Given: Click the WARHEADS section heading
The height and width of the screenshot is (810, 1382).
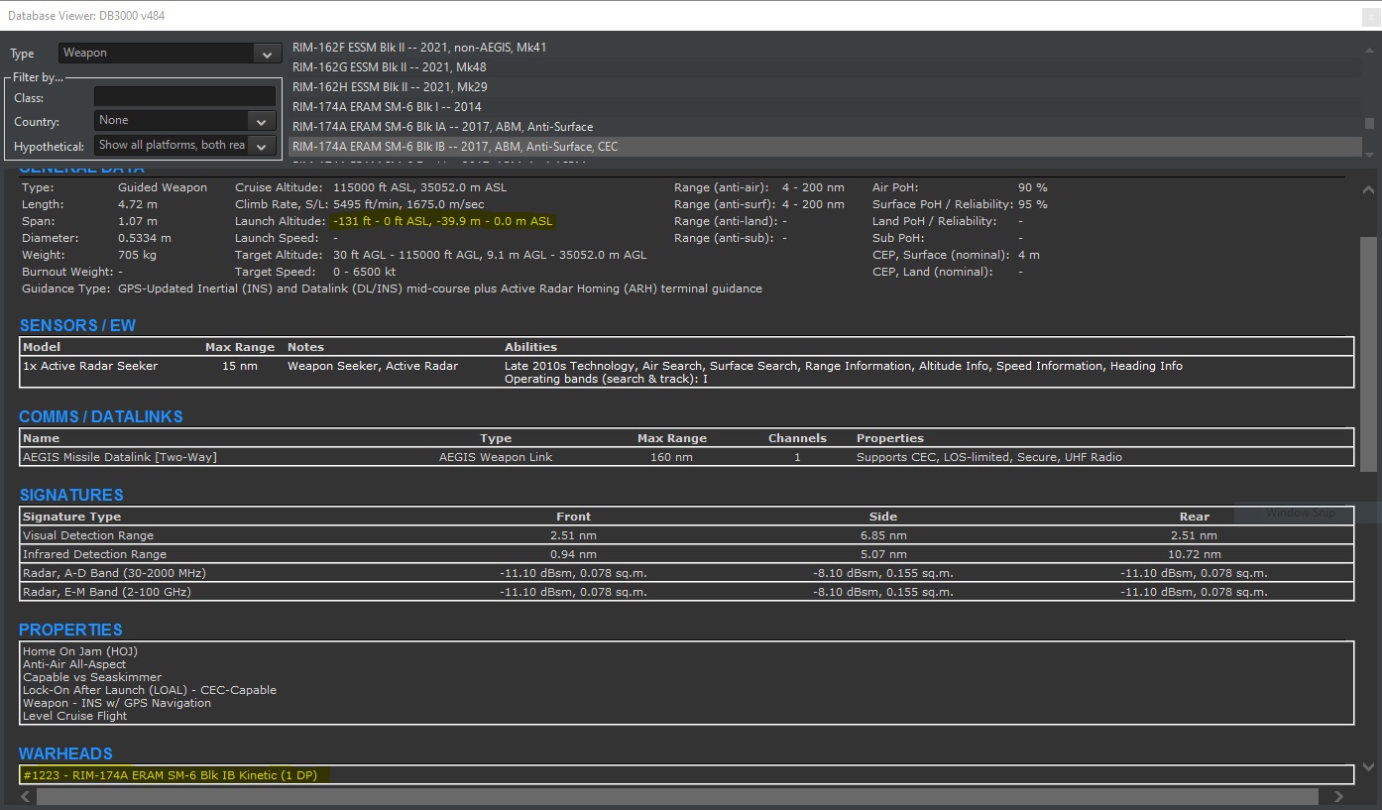Looking at the screenshot, I should [x=65, y=753].
